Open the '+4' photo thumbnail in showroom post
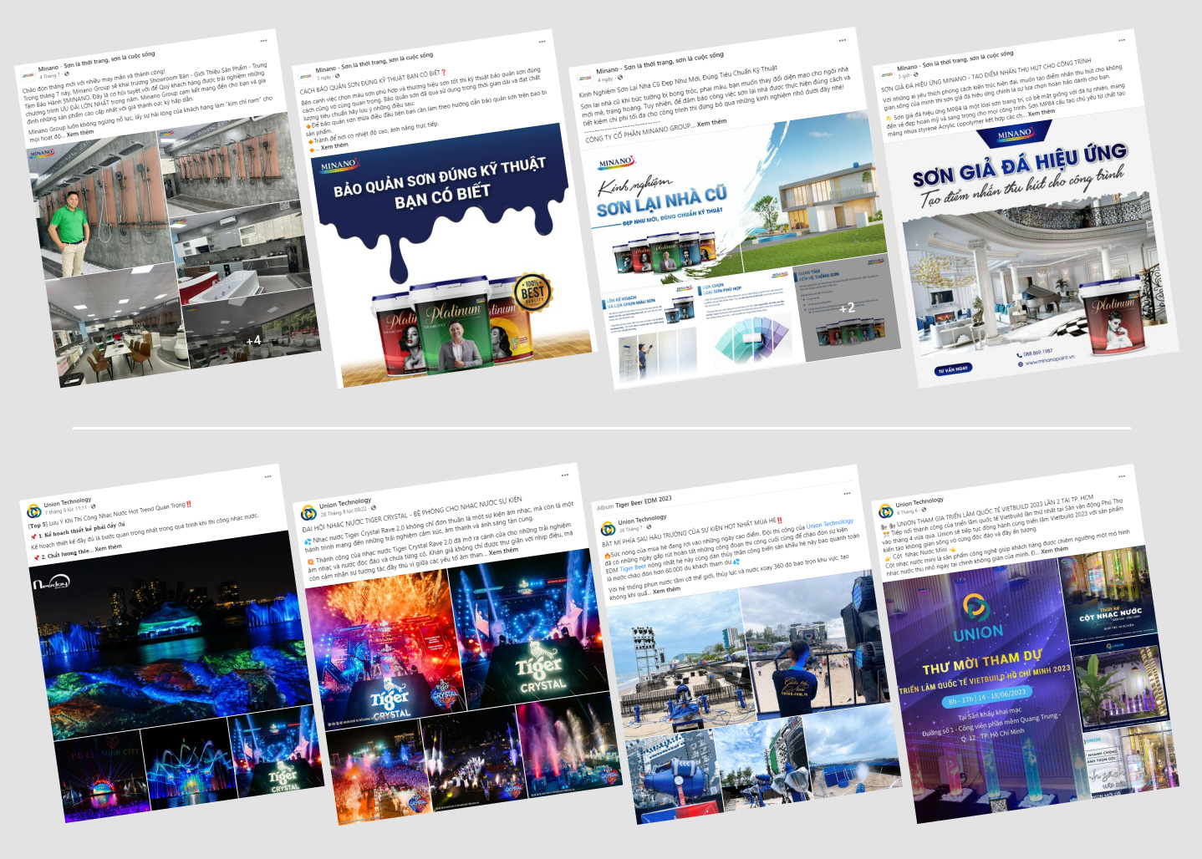This screenshot has height=859, width=1202. click(x=253, y=340)
